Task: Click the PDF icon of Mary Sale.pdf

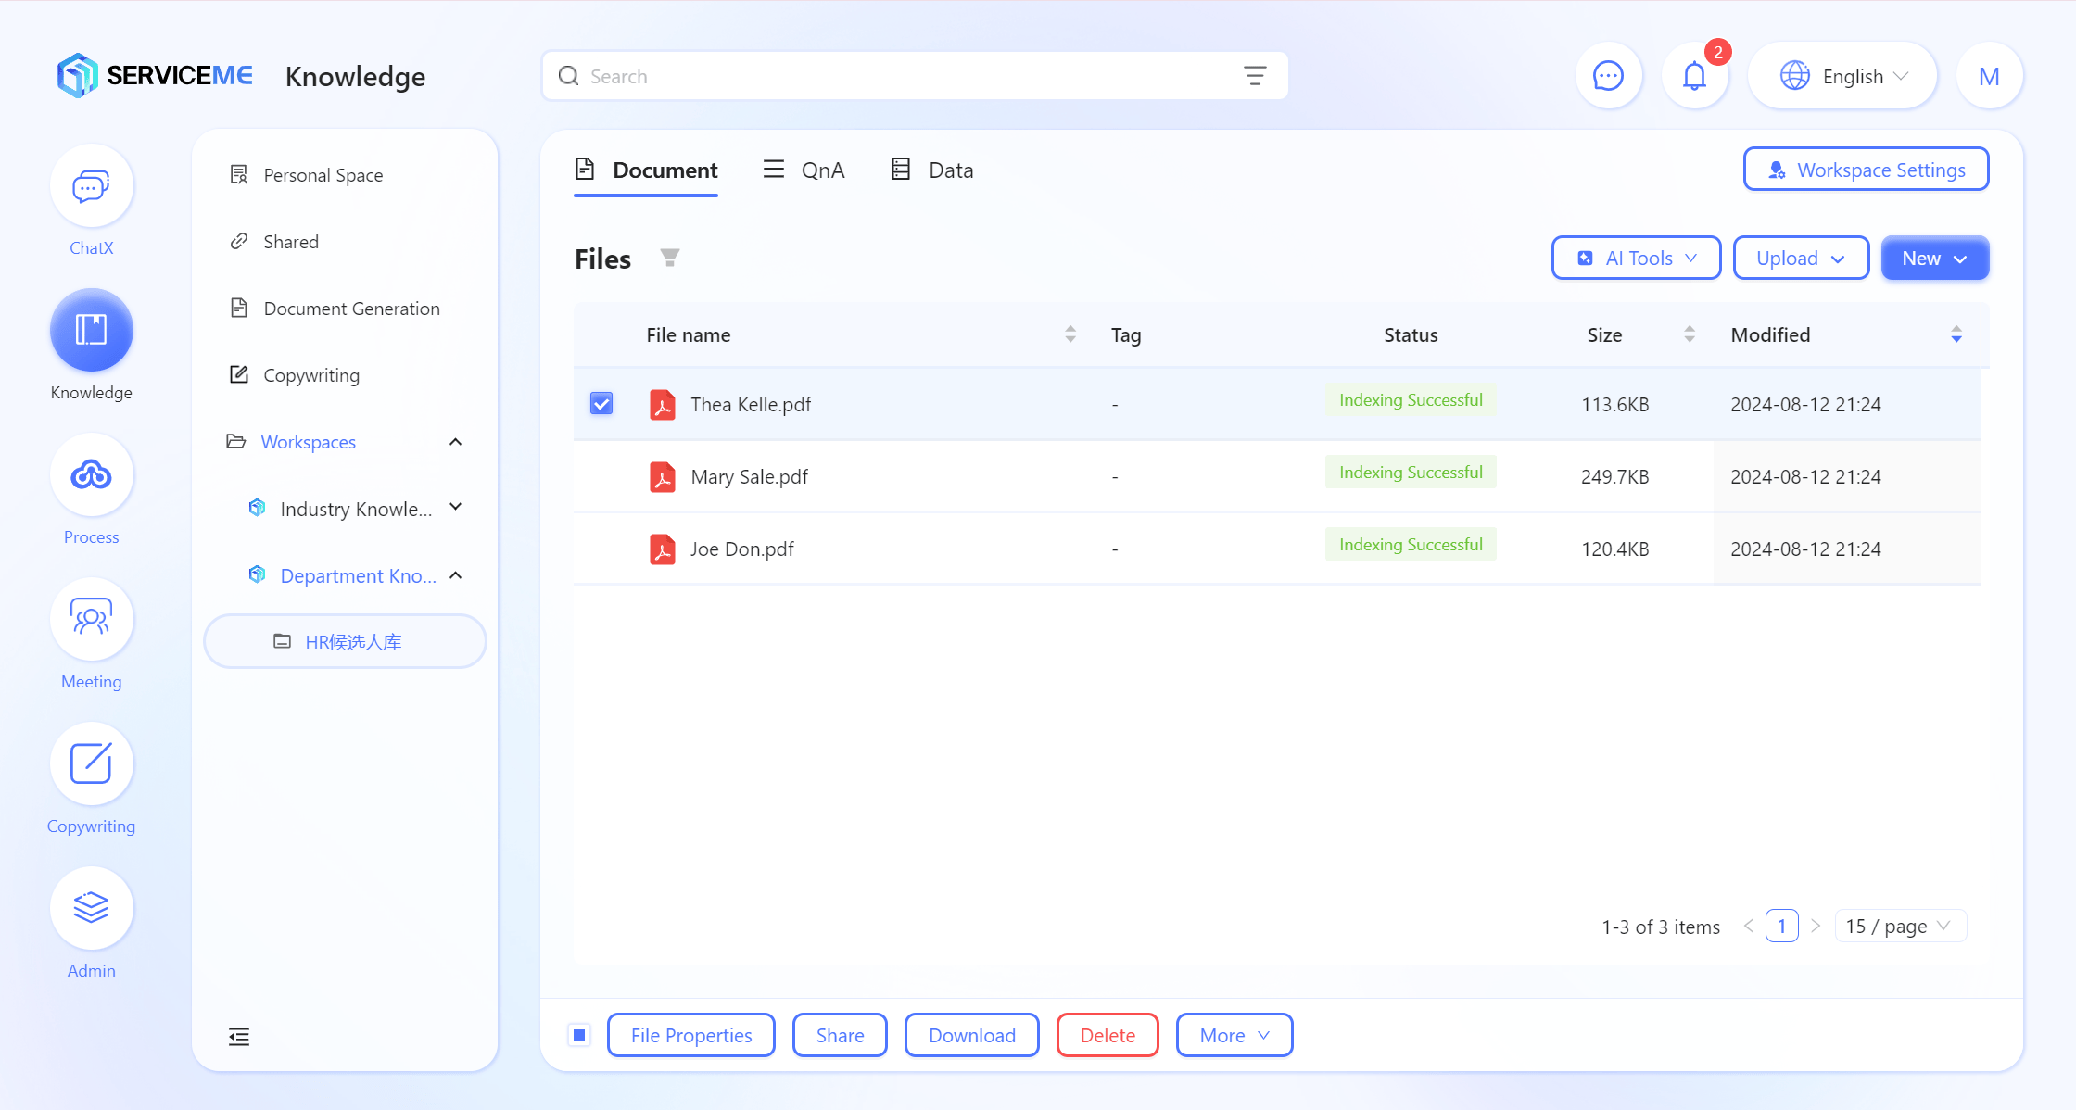Action: (662, 476)
